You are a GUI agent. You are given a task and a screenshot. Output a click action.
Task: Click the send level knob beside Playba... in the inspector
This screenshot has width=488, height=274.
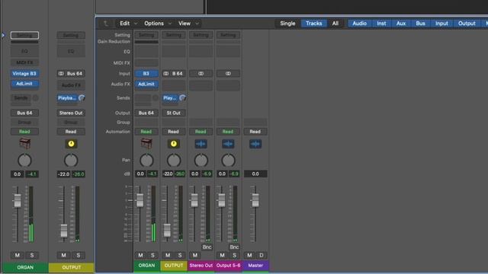[x=82, y=98]
